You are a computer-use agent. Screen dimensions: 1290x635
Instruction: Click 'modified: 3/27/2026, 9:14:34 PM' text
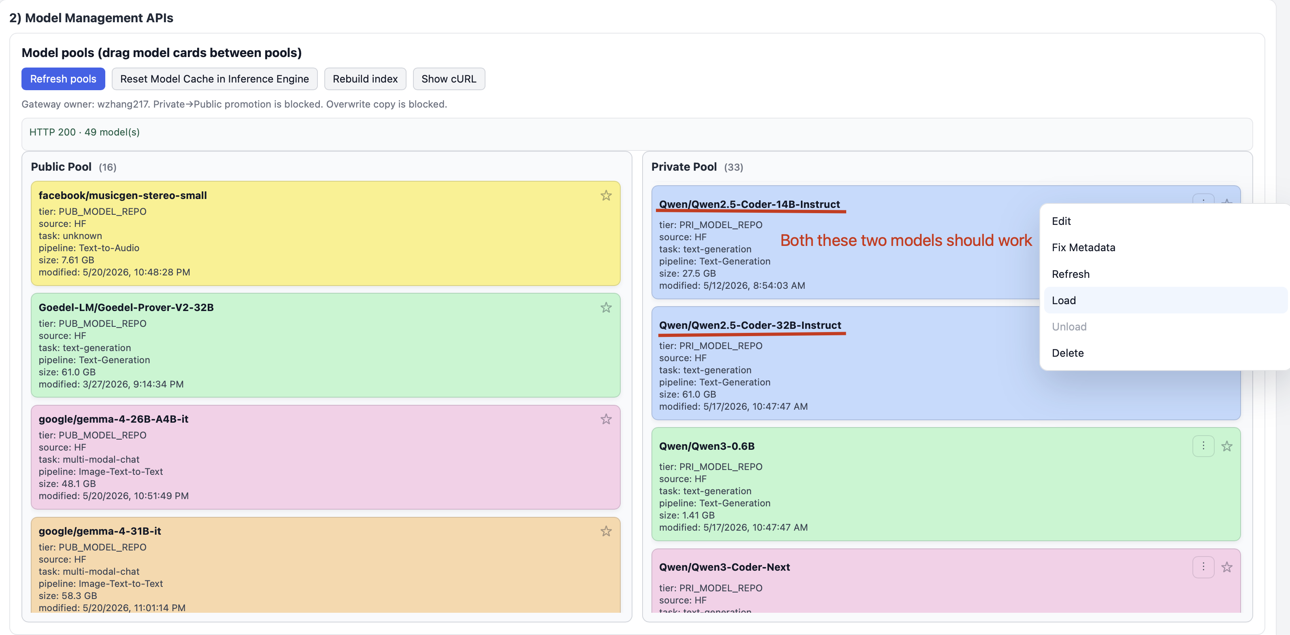coord(111,384)
